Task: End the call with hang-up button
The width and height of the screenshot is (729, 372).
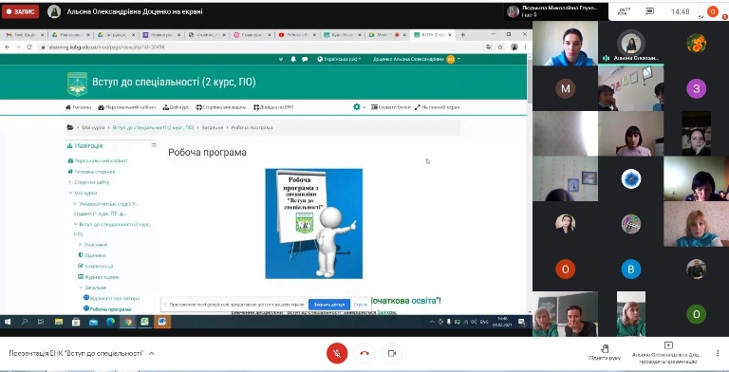Action: (x=364, y=353)
